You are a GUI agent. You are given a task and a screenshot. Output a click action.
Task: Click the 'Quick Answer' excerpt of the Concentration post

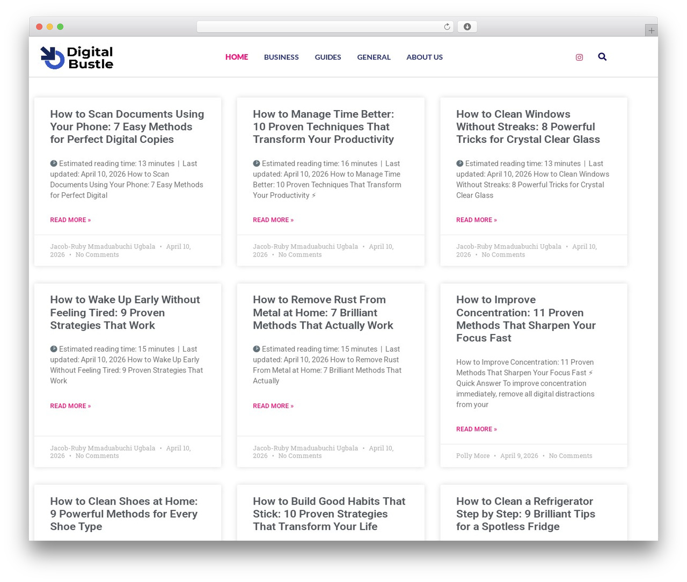(x=525, y=383)
